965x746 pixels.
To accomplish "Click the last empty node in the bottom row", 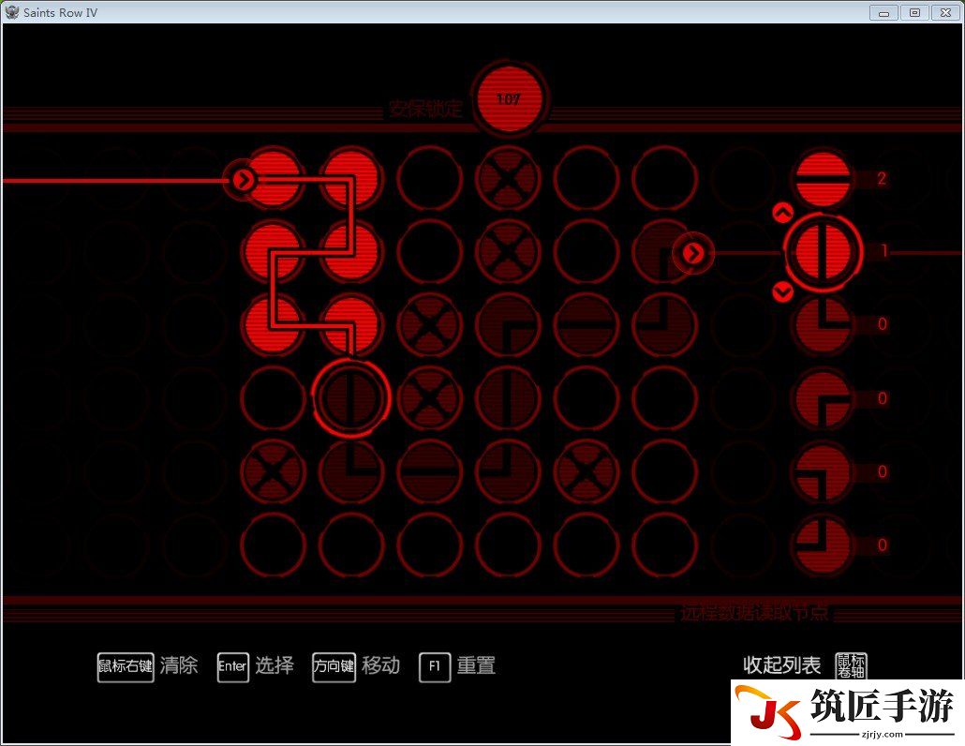I will tap(665, 545).
